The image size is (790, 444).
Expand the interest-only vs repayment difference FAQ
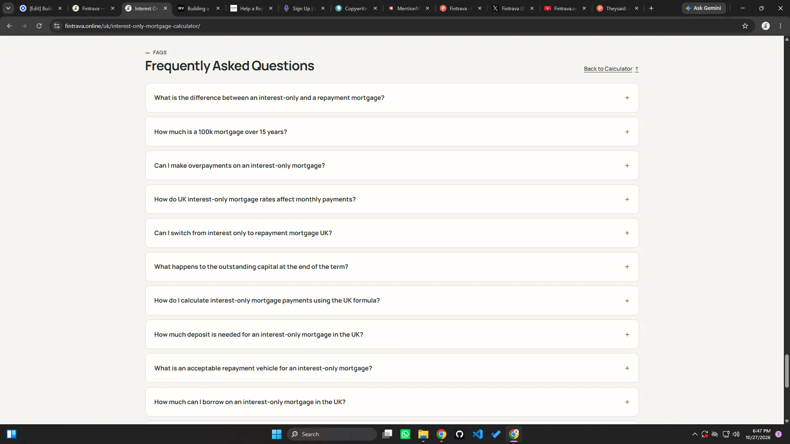[392, 98]
